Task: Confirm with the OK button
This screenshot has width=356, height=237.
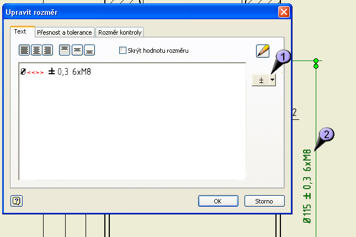Action: point(218,201)
